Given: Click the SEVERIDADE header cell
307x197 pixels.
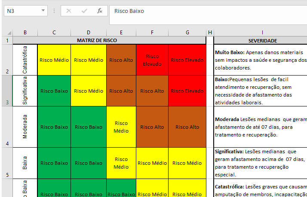Looking at the screenshot, I should (x=261, y=40).
